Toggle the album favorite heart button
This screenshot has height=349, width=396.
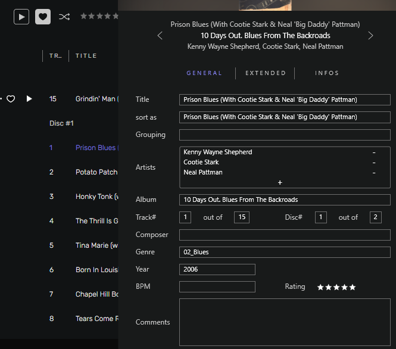coord(43,17)
